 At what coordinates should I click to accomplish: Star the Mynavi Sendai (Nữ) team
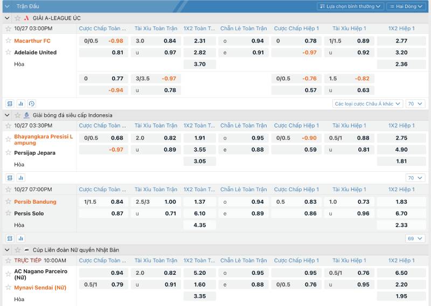point(8,288)
